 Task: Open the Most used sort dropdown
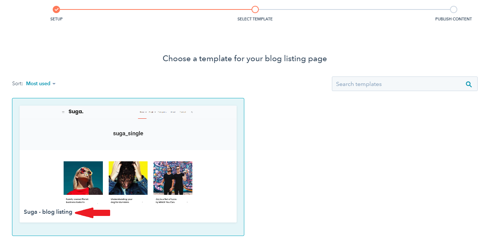point(38,83)
